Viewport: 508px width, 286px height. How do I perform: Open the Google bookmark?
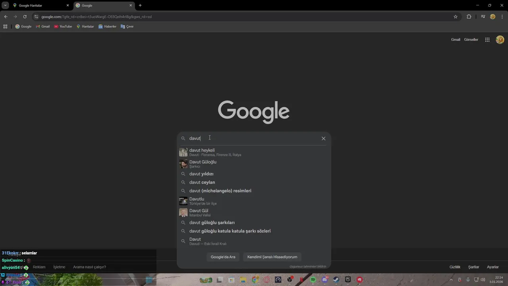(x=23, y=27)
